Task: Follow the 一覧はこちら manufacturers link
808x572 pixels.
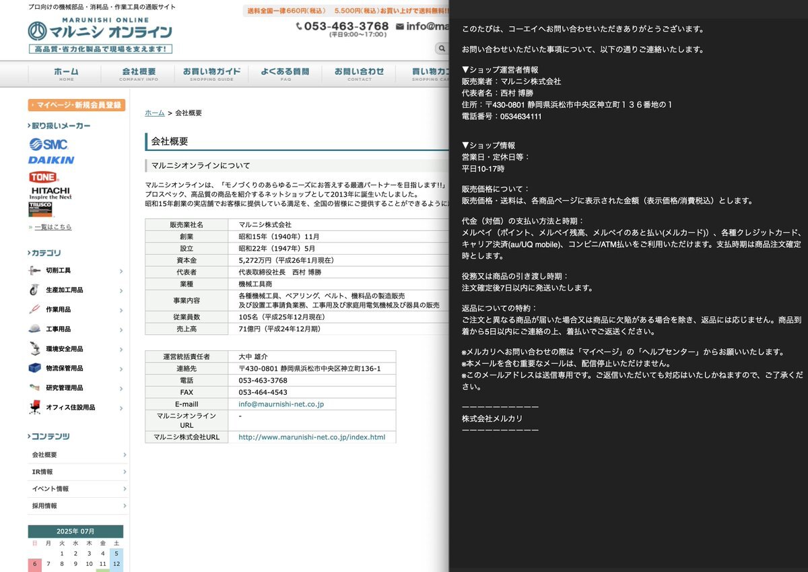Action: (x=52, y=227)
